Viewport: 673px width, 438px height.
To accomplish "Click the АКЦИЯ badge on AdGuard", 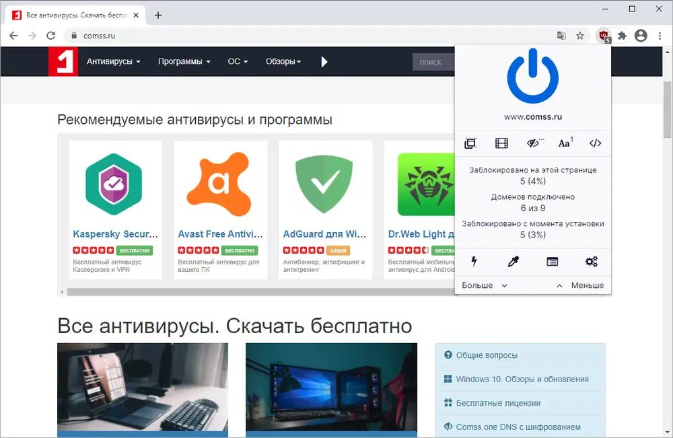I will point(339,250).
